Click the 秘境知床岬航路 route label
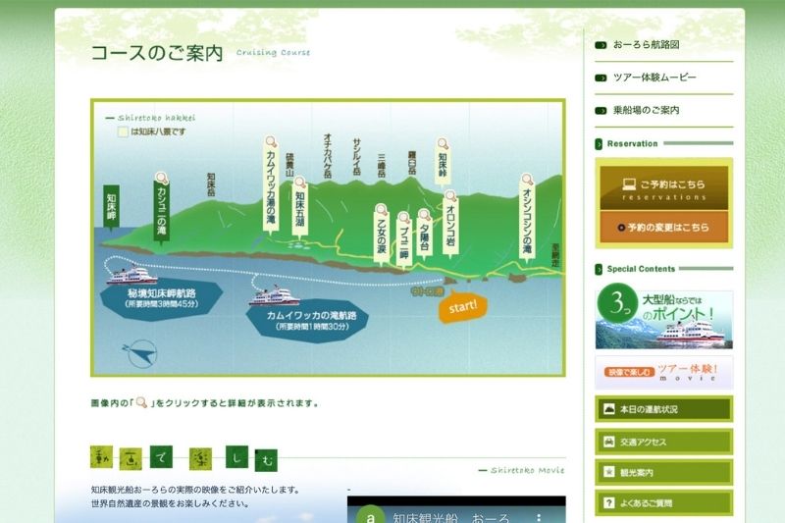The height and width of the screenshot is (523, 785). (x=162, y=298)
